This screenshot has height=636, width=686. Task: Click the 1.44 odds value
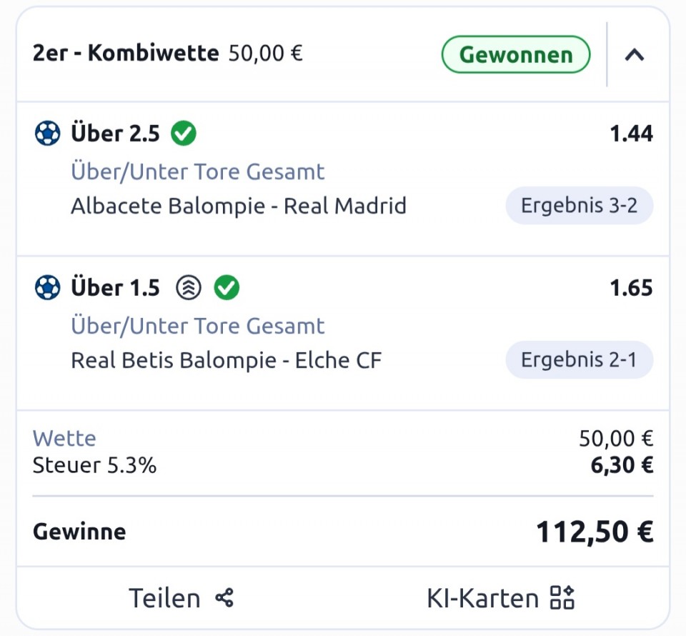[x=631, y=134]
